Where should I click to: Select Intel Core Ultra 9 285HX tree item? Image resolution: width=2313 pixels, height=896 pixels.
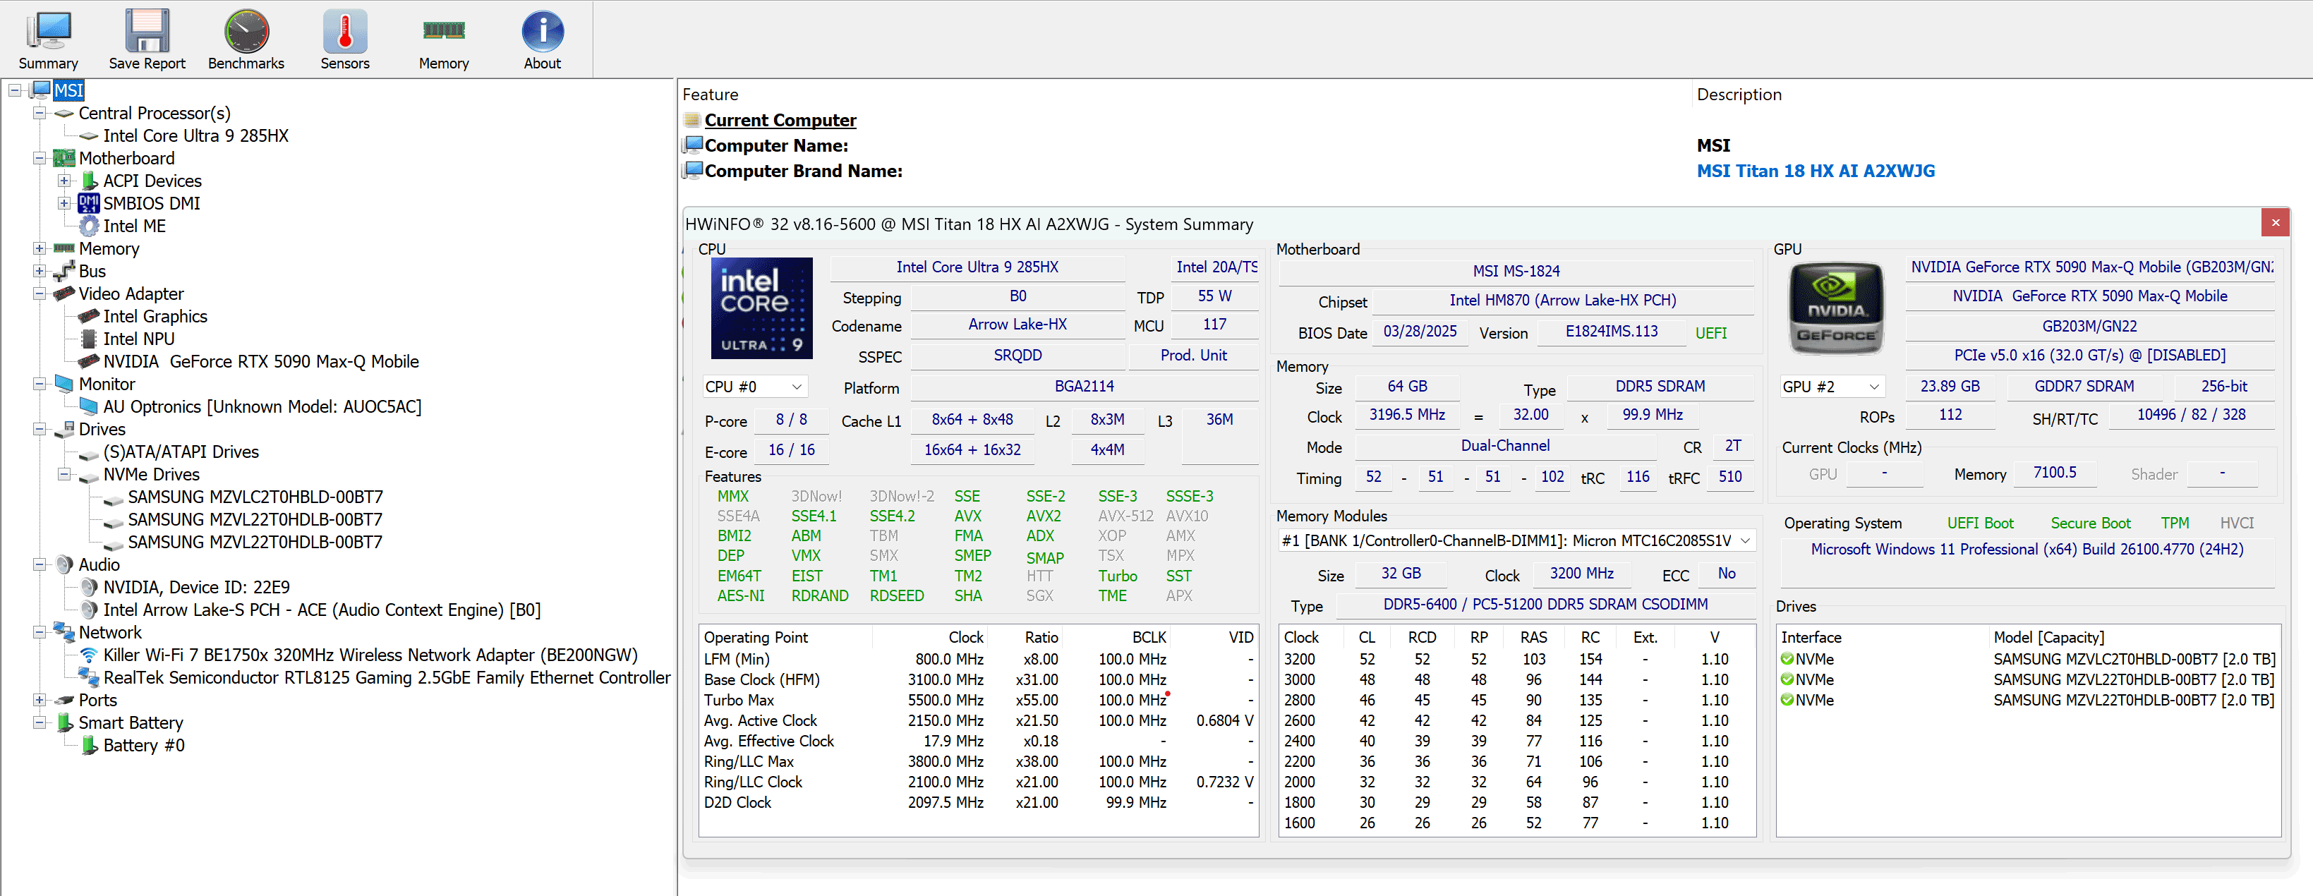[x=195, y=135]
